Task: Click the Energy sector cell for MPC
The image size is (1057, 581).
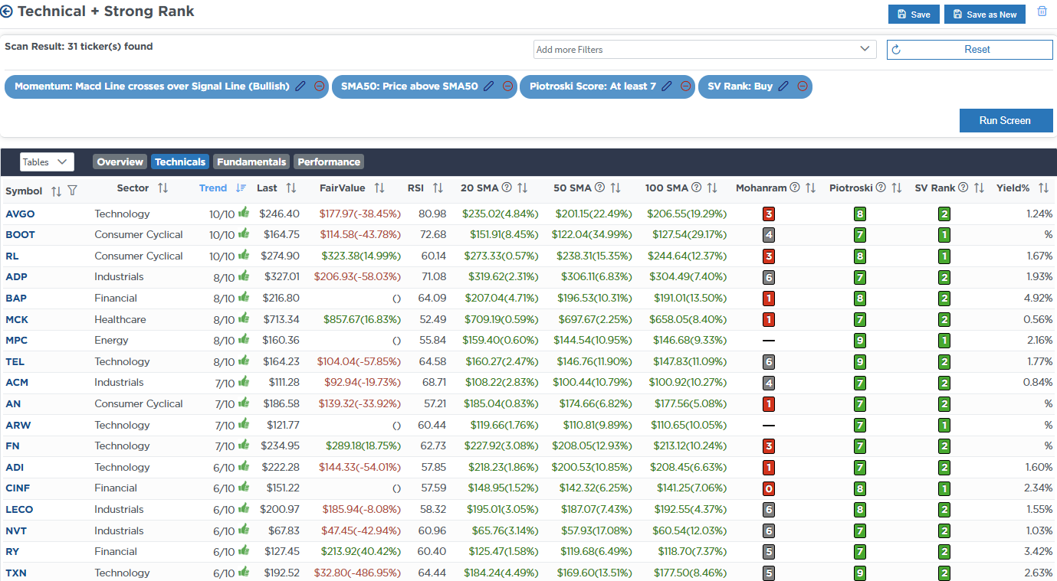Action: (x=112, y=340)
